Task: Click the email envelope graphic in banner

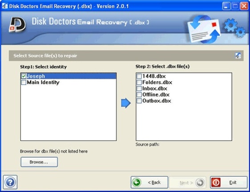Action: 204,29
